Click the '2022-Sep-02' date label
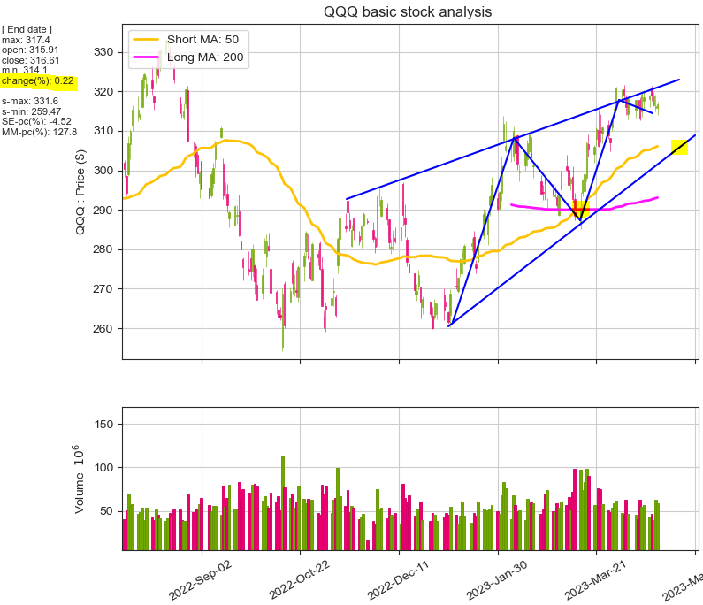703x605 pixels. tap(201, 580)
